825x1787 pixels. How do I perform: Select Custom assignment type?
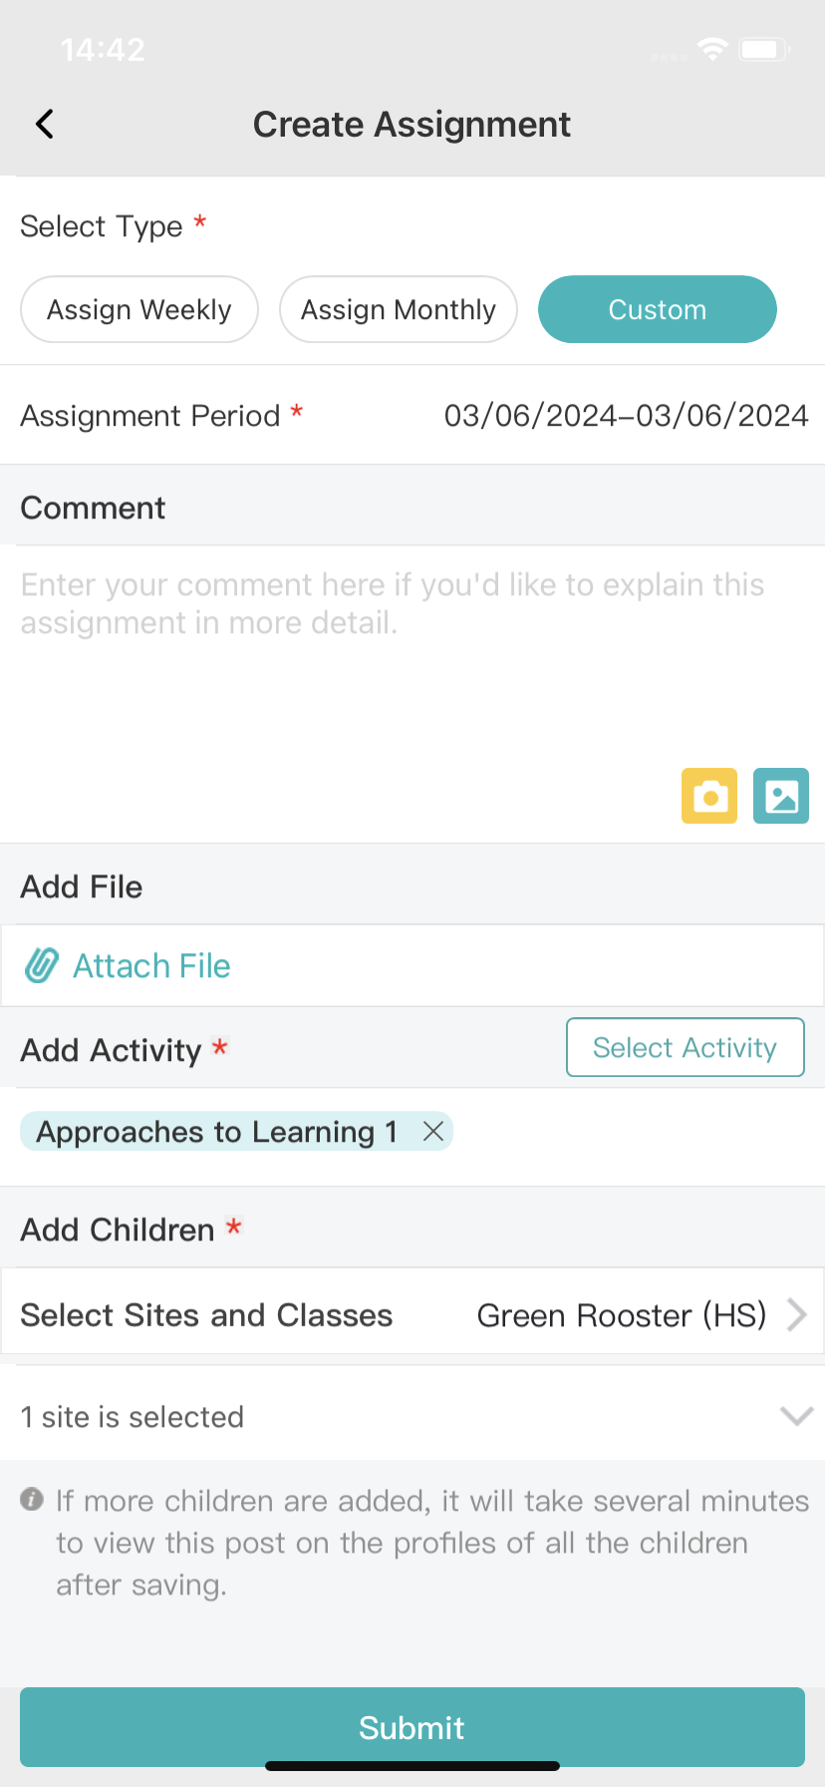tap(658, 309)
